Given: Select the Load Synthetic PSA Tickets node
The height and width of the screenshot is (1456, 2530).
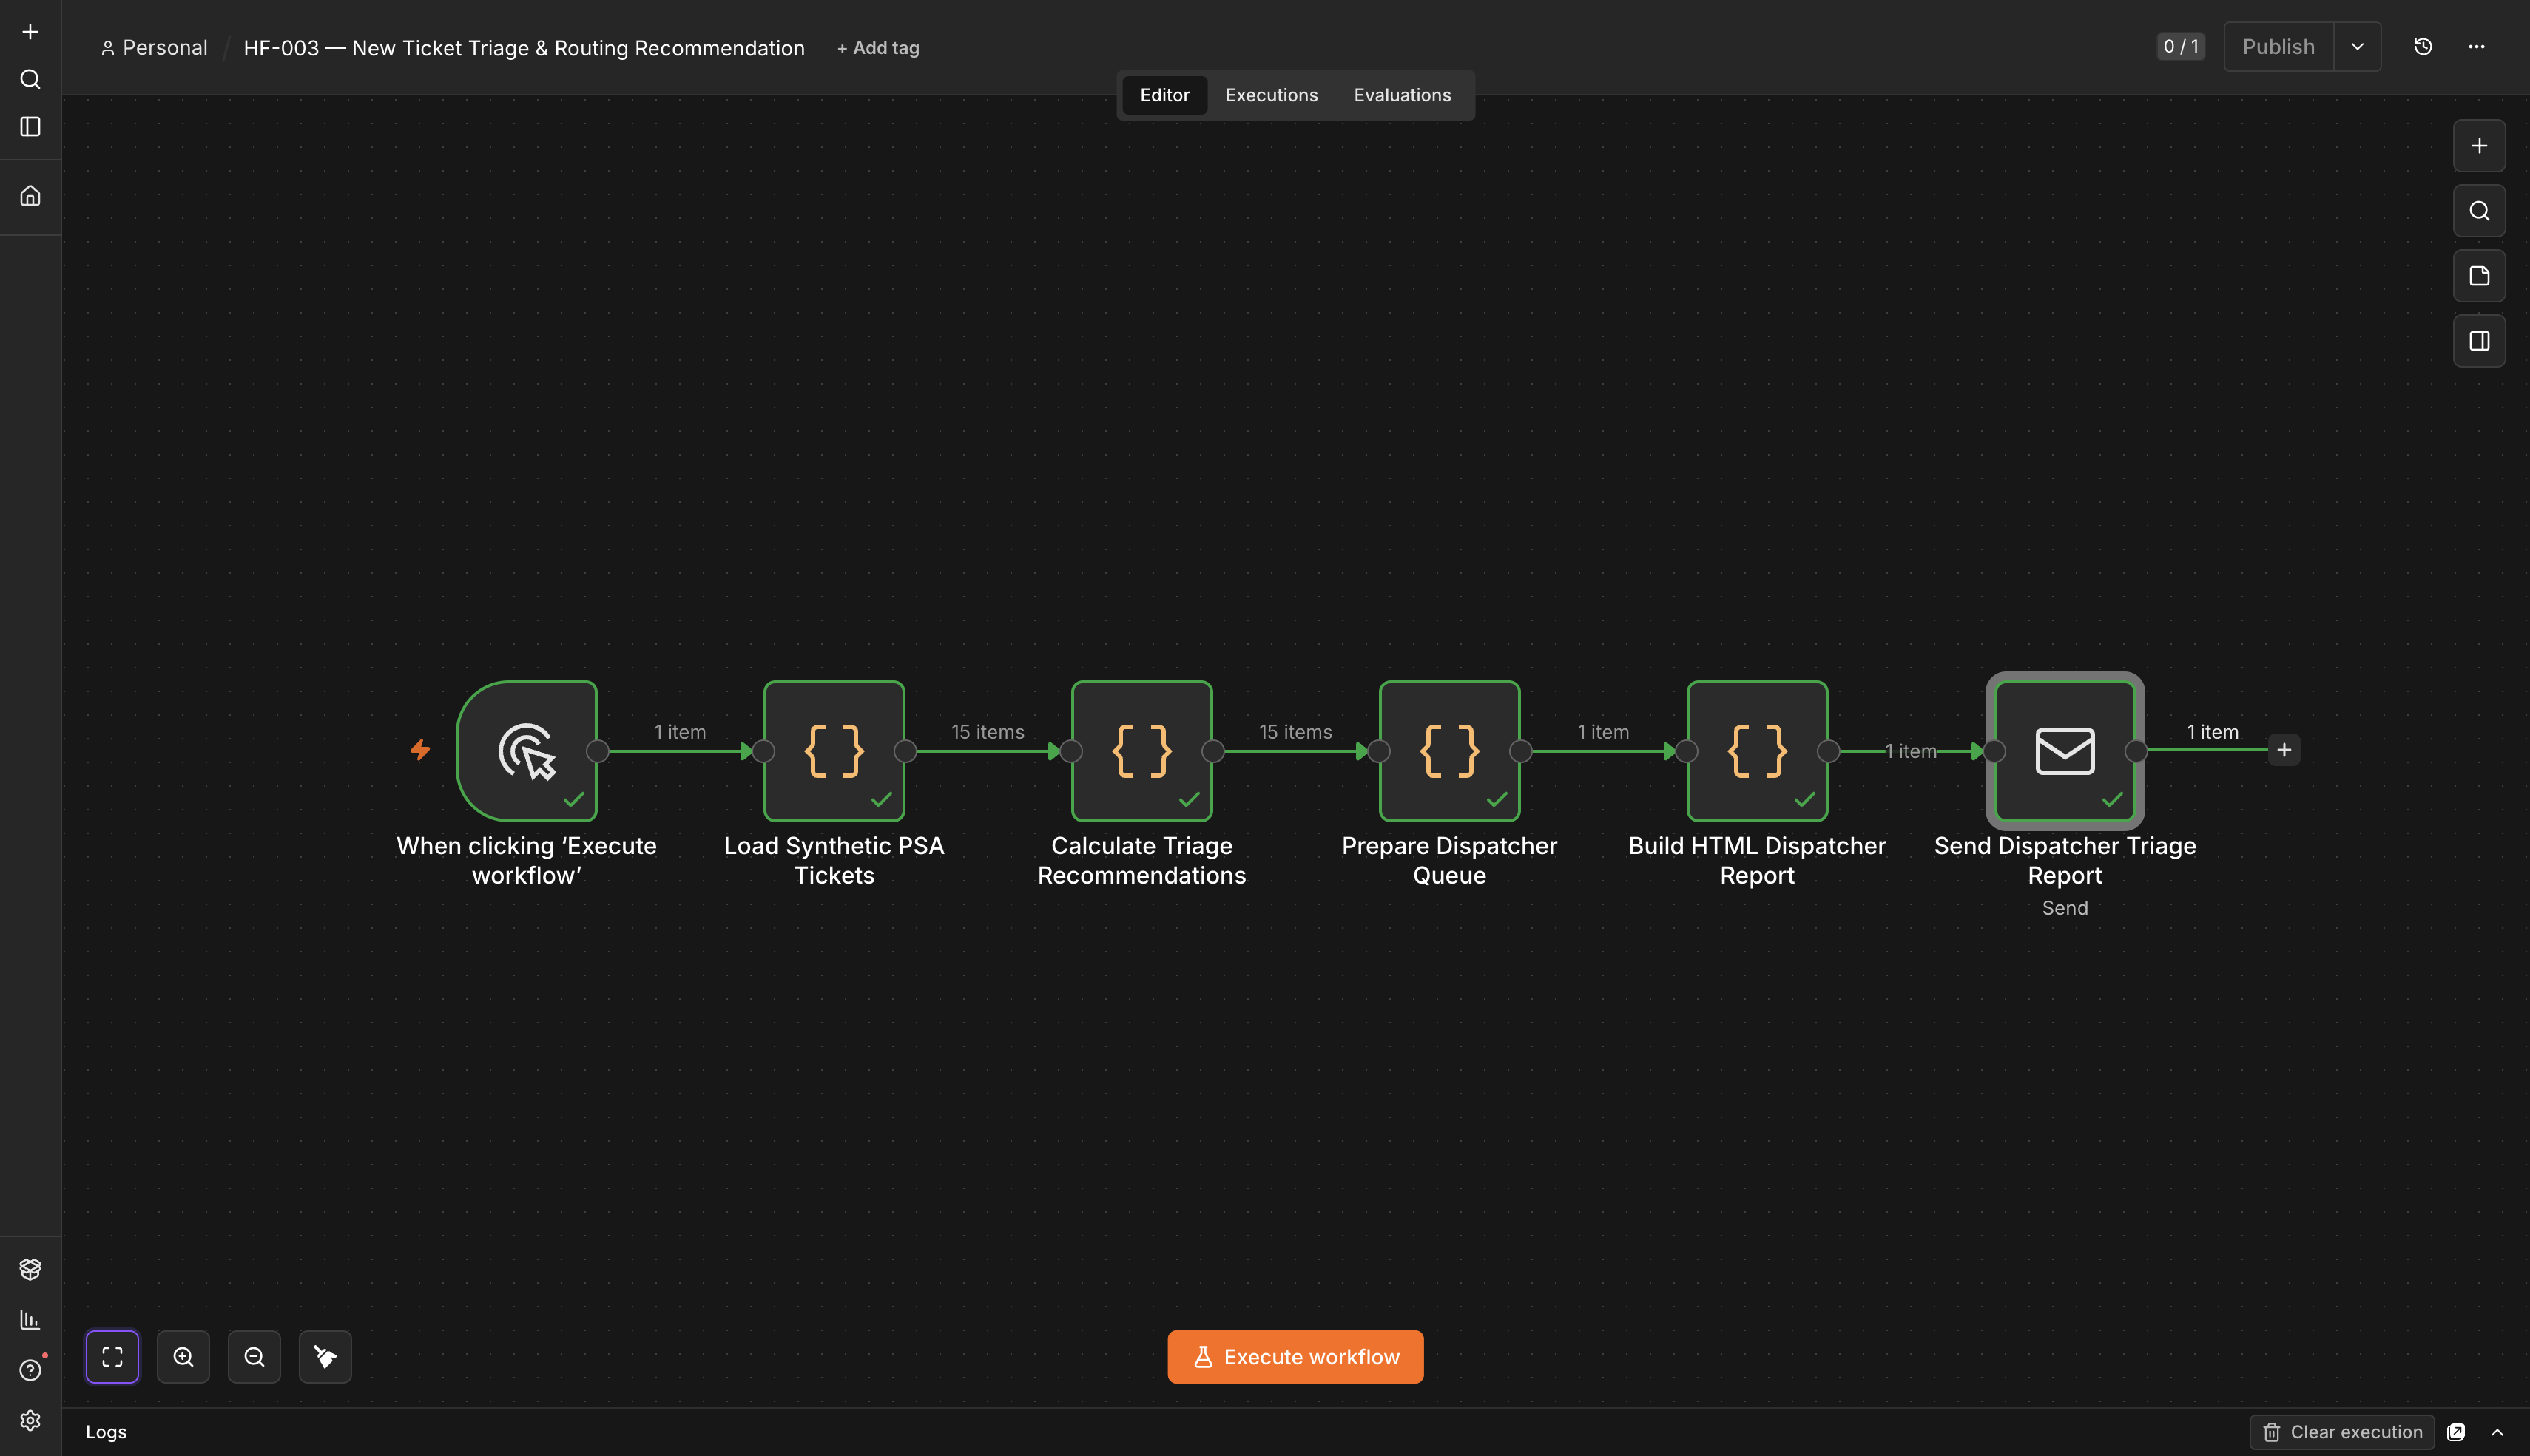Looking at the screenshot, I should (834, 751).
